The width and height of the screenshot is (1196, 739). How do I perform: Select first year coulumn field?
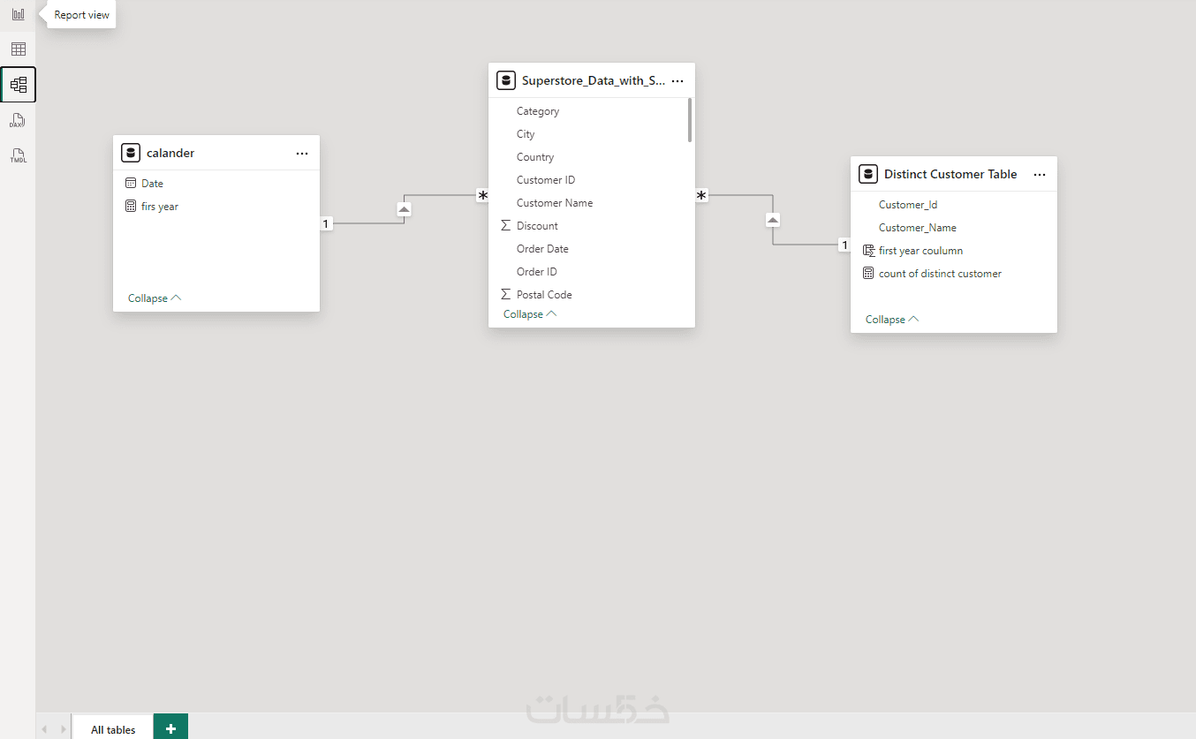click(x=920, y=251)
